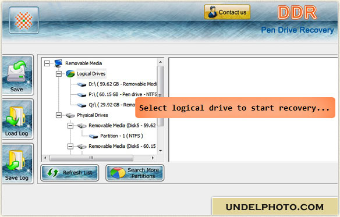Select Removable Media Disk5 entry
This screenshot has height=217, width=340.
click(x=122, y=126)
